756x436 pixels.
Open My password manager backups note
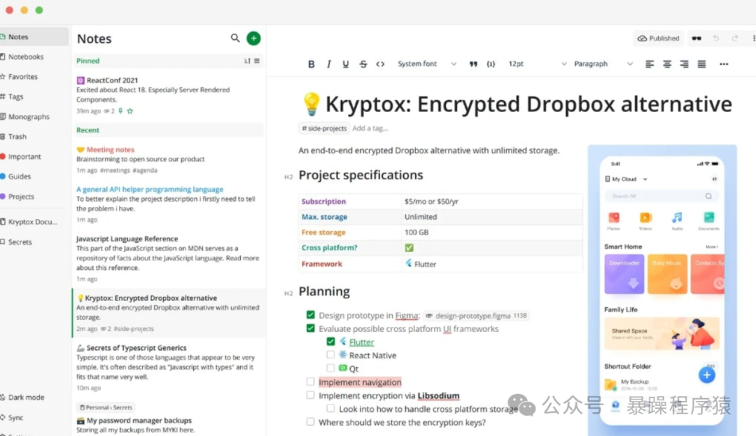(x=168, y=419)
